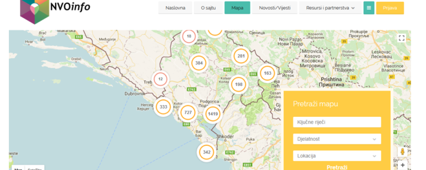Screen dimensions: 426x170
Task: Open Resursi i partnerstva menu
Action: (x=330, y=8)
